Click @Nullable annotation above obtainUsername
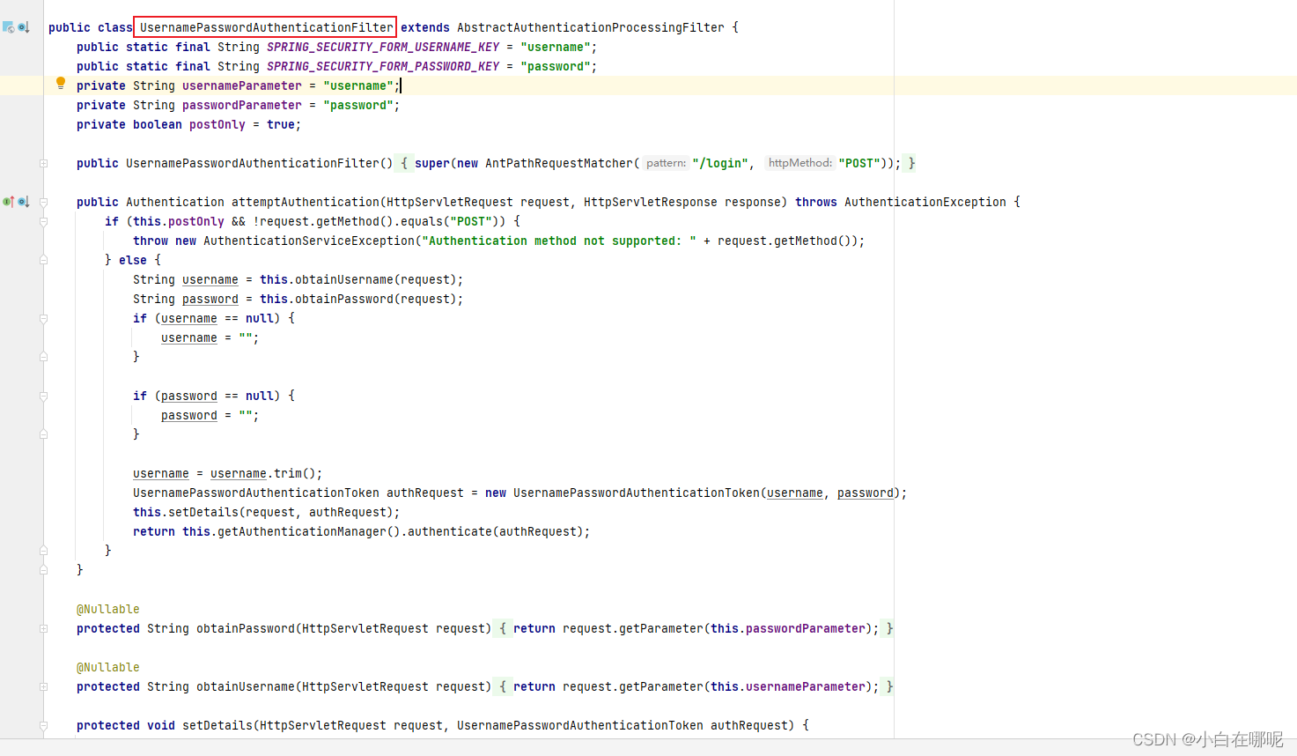Image resolution: width=1297 pixels, height=756 pixels. [x=108, y=667]
